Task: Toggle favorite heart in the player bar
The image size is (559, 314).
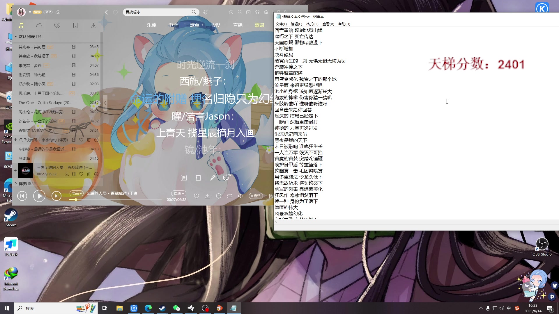Action: click(x=197, y=196)
